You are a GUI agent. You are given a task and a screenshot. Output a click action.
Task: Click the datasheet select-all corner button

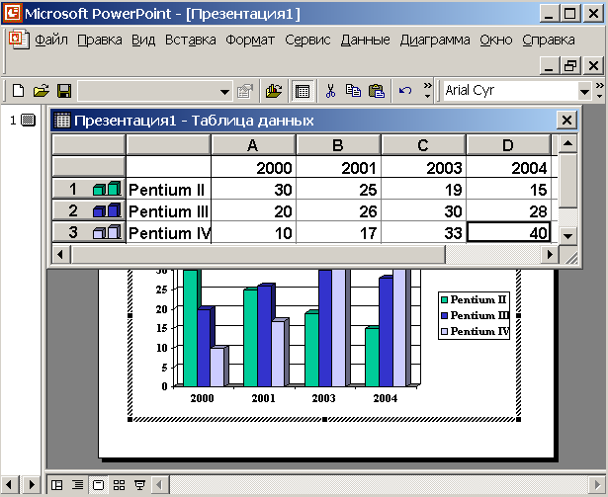point(88,145)
